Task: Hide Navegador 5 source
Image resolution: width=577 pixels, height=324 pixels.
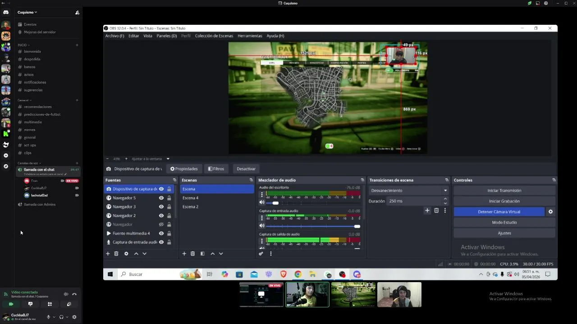Action: [161, 198]
